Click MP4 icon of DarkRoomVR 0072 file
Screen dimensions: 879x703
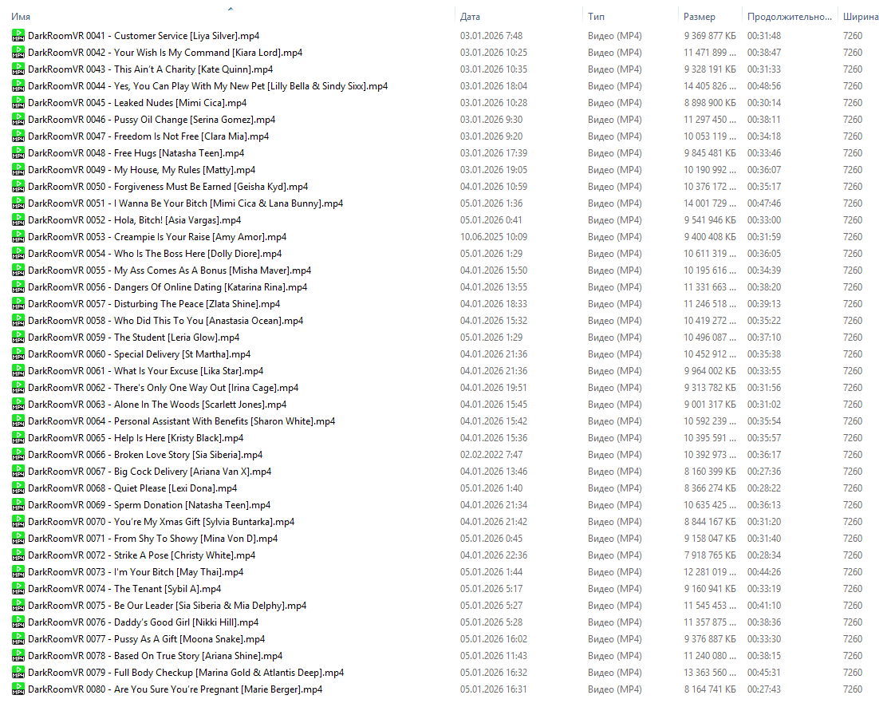tap(18, 555)
